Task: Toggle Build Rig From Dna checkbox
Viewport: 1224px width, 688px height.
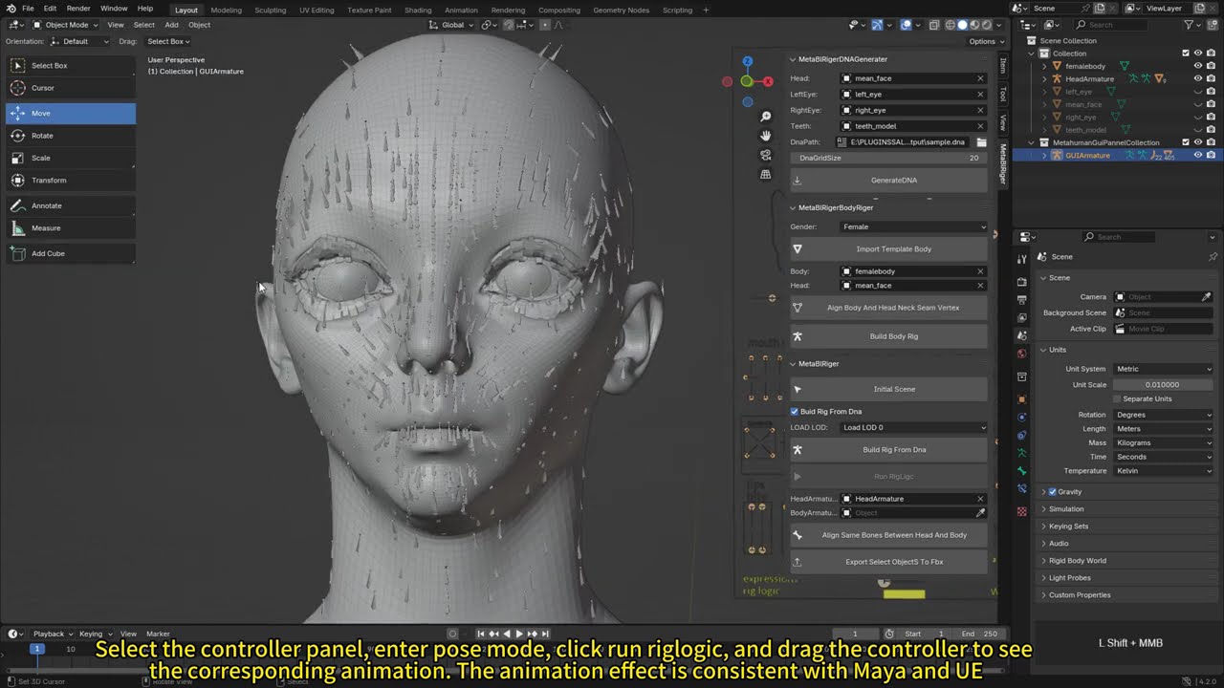Action: click(x=795, y=412)
